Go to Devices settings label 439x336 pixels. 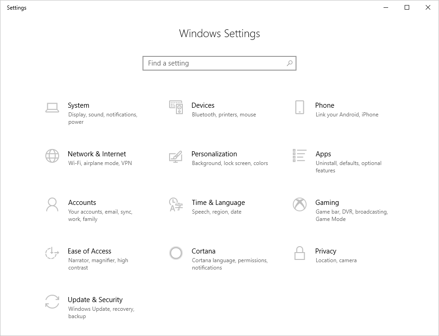203,105
